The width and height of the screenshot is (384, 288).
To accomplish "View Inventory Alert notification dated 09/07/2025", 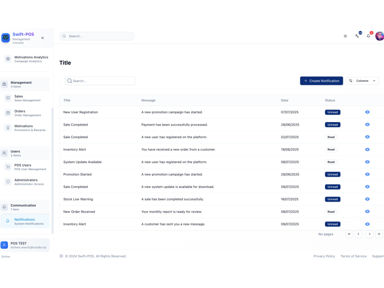I will coord(367,224).
